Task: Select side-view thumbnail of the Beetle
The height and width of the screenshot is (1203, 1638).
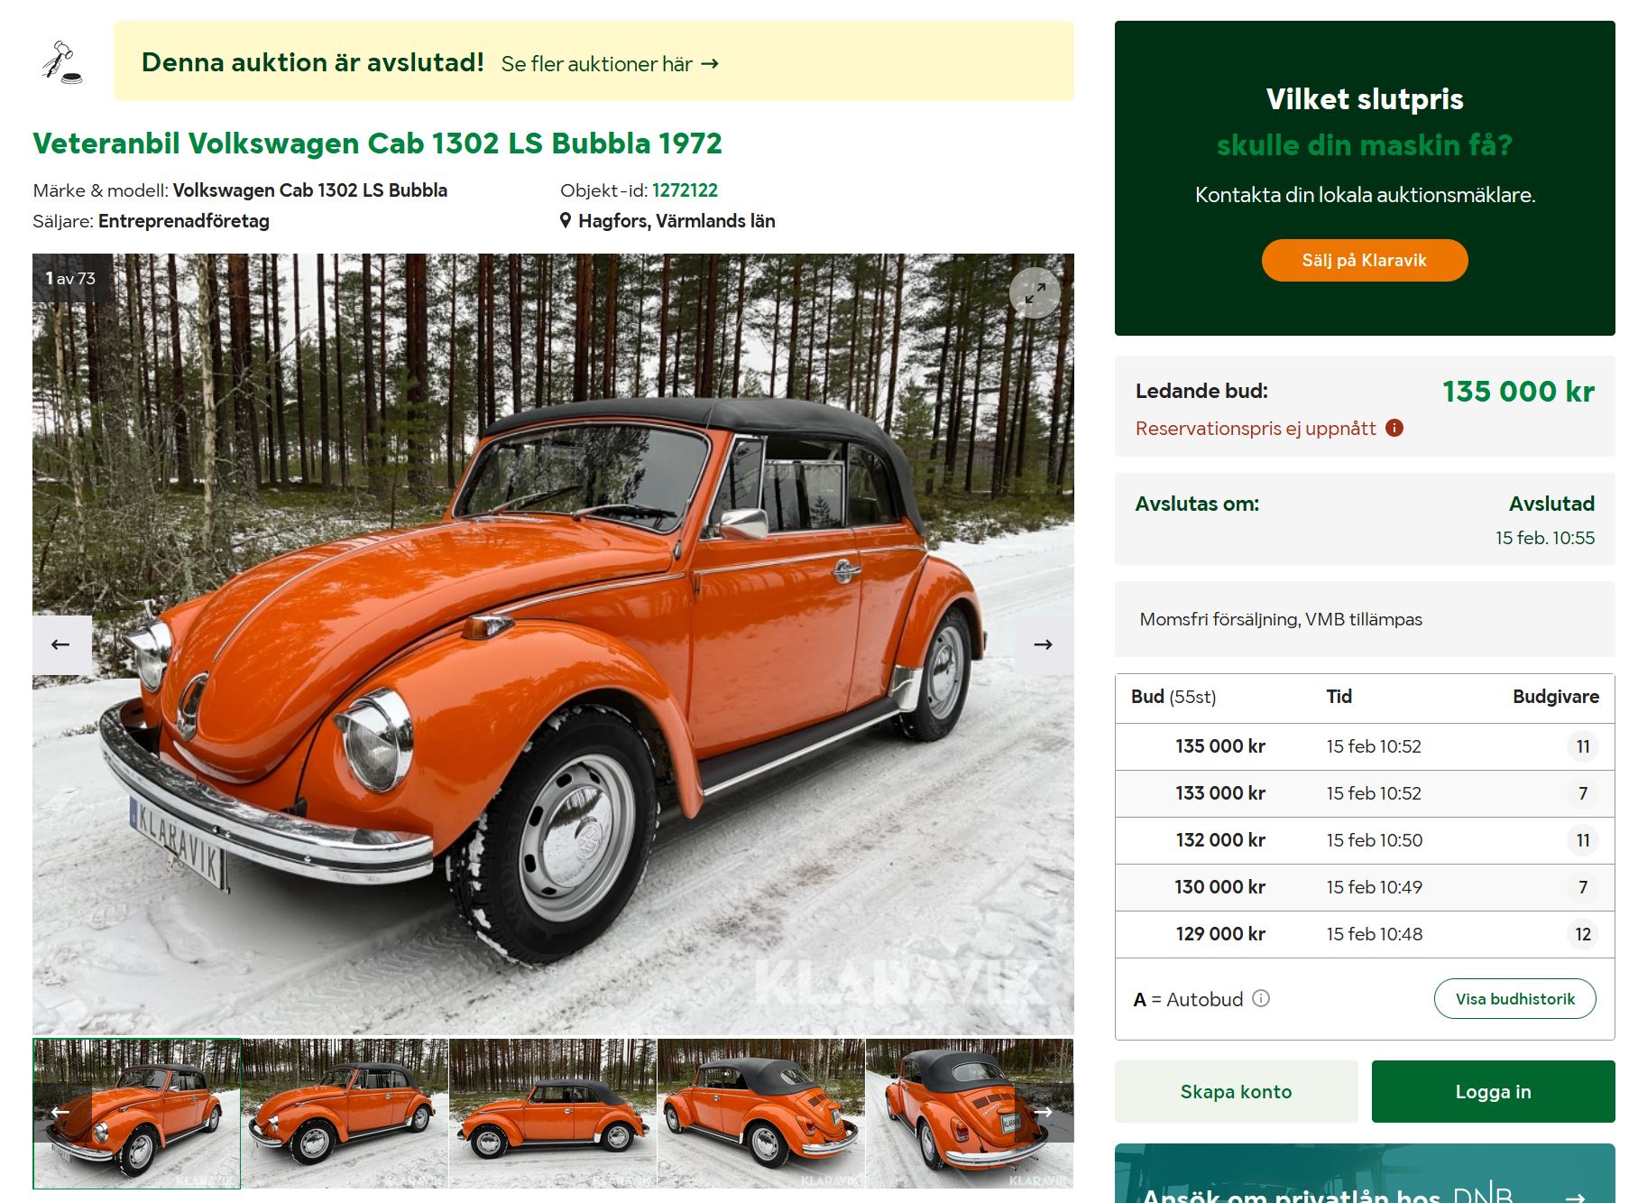Action: click(x=553, y=1114)
